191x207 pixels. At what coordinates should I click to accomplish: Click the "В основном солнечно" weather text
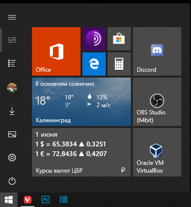pos(65,84)
